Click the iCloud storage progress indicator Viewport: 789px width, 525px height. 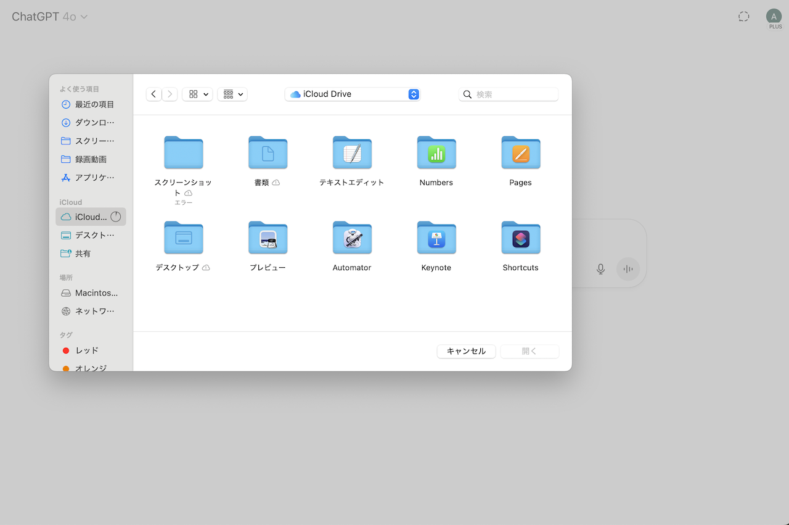tap(116, 217)
